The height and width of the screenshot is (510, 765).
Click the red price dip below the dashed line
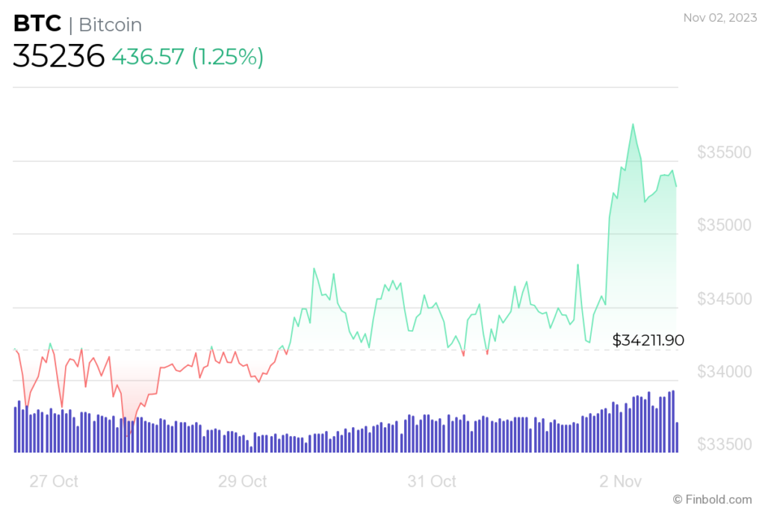pos(128,432)
